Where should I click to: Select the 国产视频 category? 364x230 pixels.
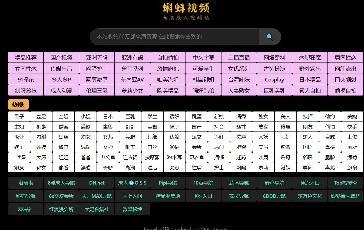[61, 58]
